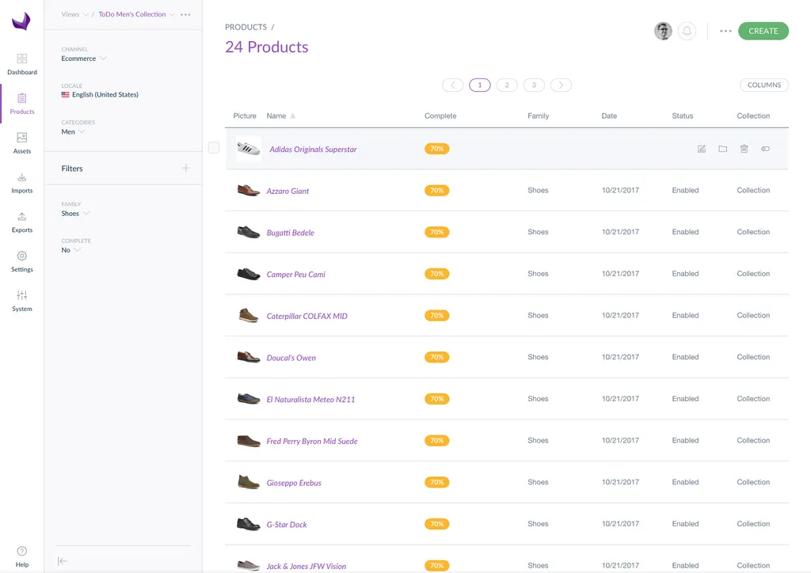Open the Family Shoes filter dropdown
The image size is (811, 573).
pos(76,214)
